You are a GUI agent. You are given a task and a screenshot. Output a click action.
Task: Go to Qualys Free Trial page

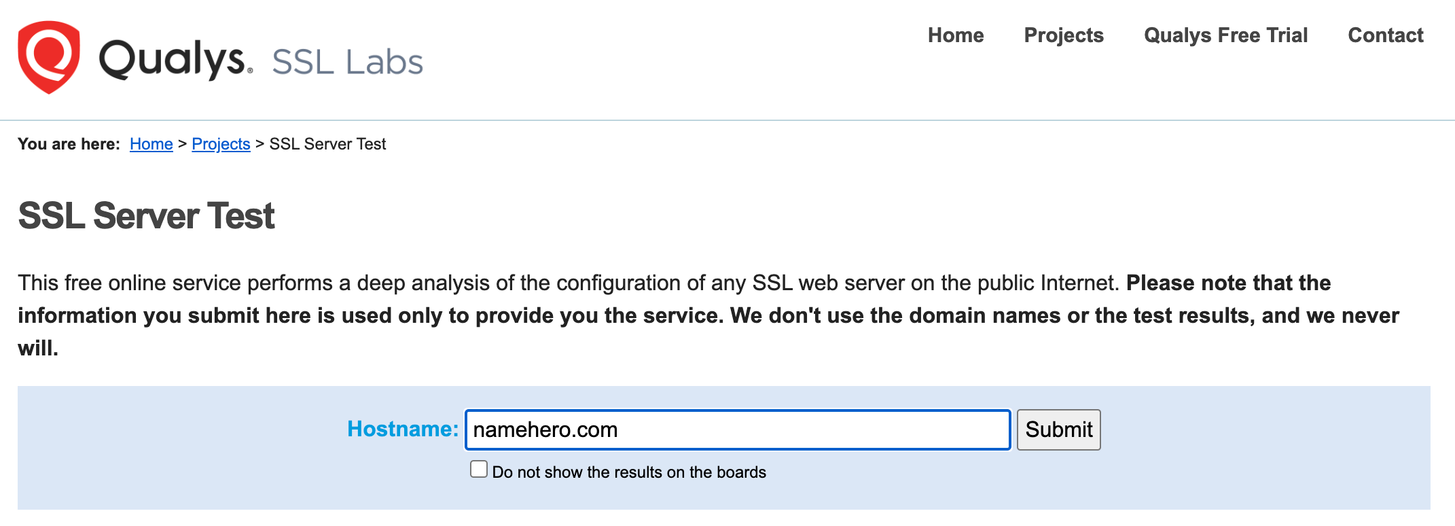(1225, 35)
